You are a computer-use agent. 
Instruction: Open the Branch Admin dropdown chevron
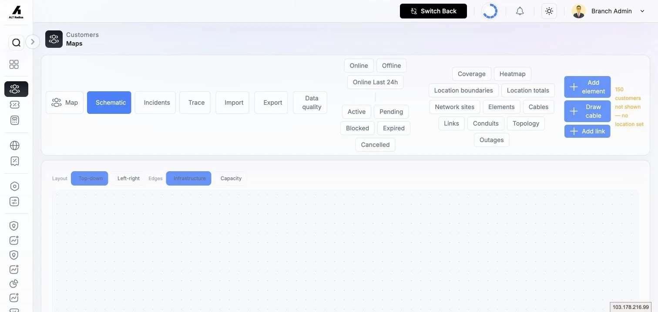(642, 11)
